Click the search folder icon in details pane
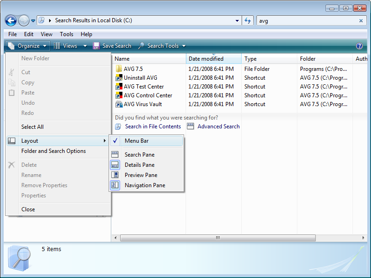The width and height of the screenshot is (371, 278). (19, 258)
